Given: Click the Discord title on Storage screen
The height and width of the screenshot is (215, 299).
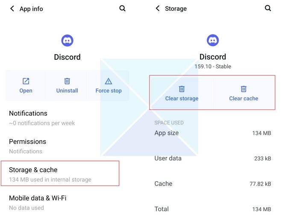Looking at the screenshot, I should click(213, 57).
